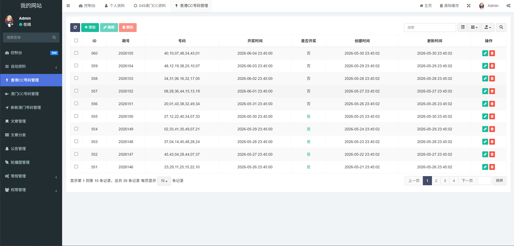The image size is (514, 246).
Task: Toggle the card view icon button
Action: [x=463, y=27]
